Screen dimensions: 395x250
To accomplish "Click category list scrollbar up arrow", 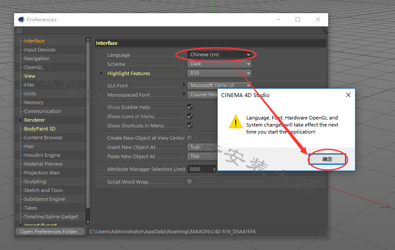I will tap(88, 39).
